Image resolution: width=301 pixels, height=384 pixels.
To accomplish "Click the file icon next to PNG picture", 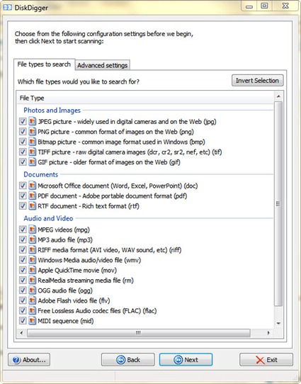I will [32, 132].
